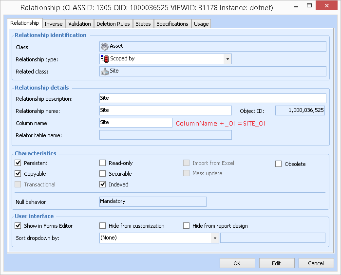Open the Relationship type dropdown
This screenshot has height=275, width=341.
pyautogui.click(x=227, y=59)
